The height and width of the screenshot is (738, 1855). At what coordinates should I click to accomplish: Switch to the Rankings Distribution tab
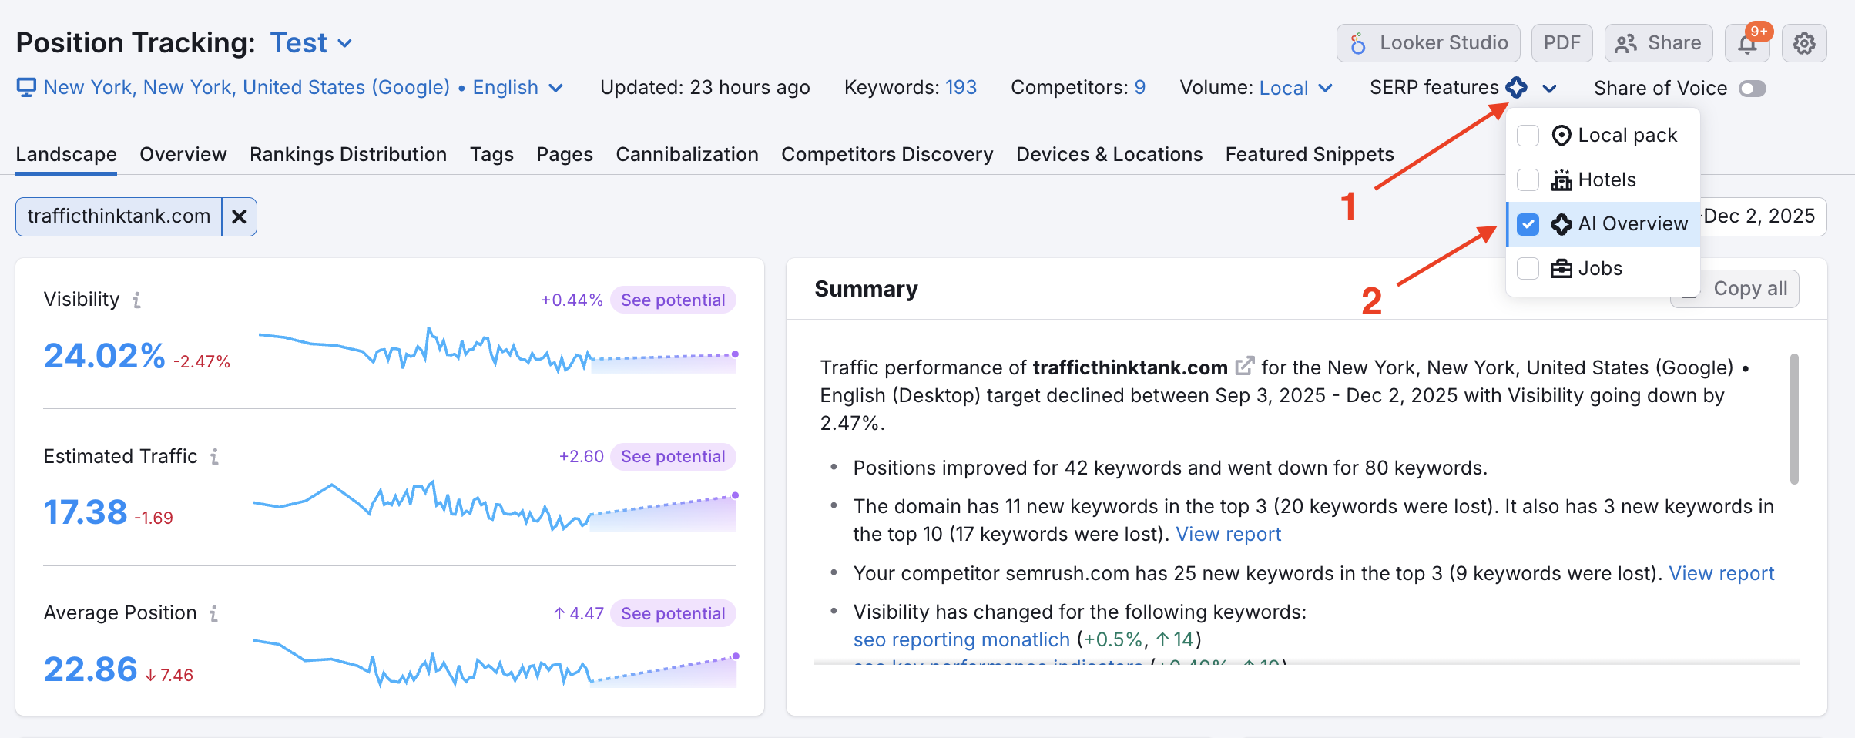(x=348, y=154)
